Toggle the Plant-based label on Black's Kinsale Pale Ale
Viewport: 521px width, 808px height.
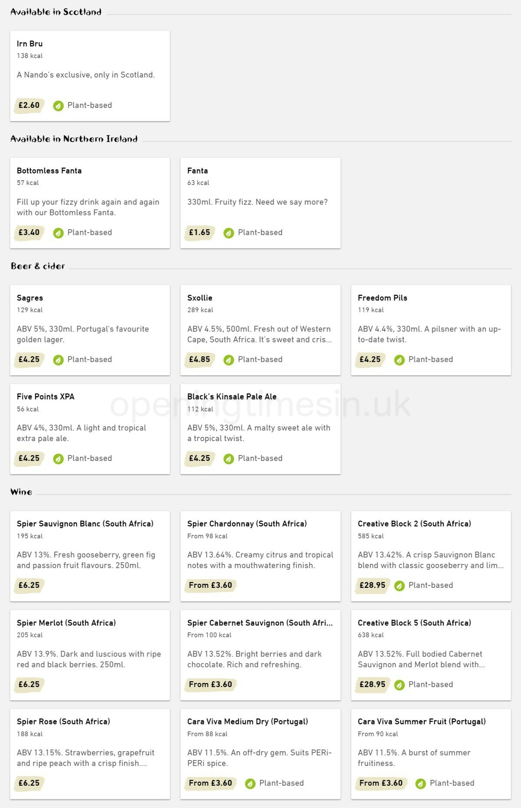228,458
